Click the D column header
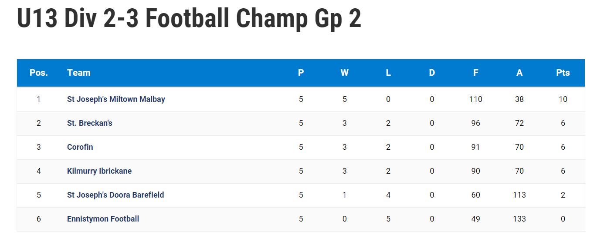 pos(432,73)
